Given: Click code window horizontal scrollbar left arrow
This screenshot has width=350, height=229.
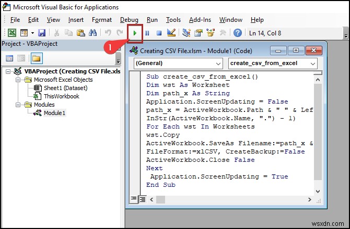Looking at the screenshot, I should (151, 199).
